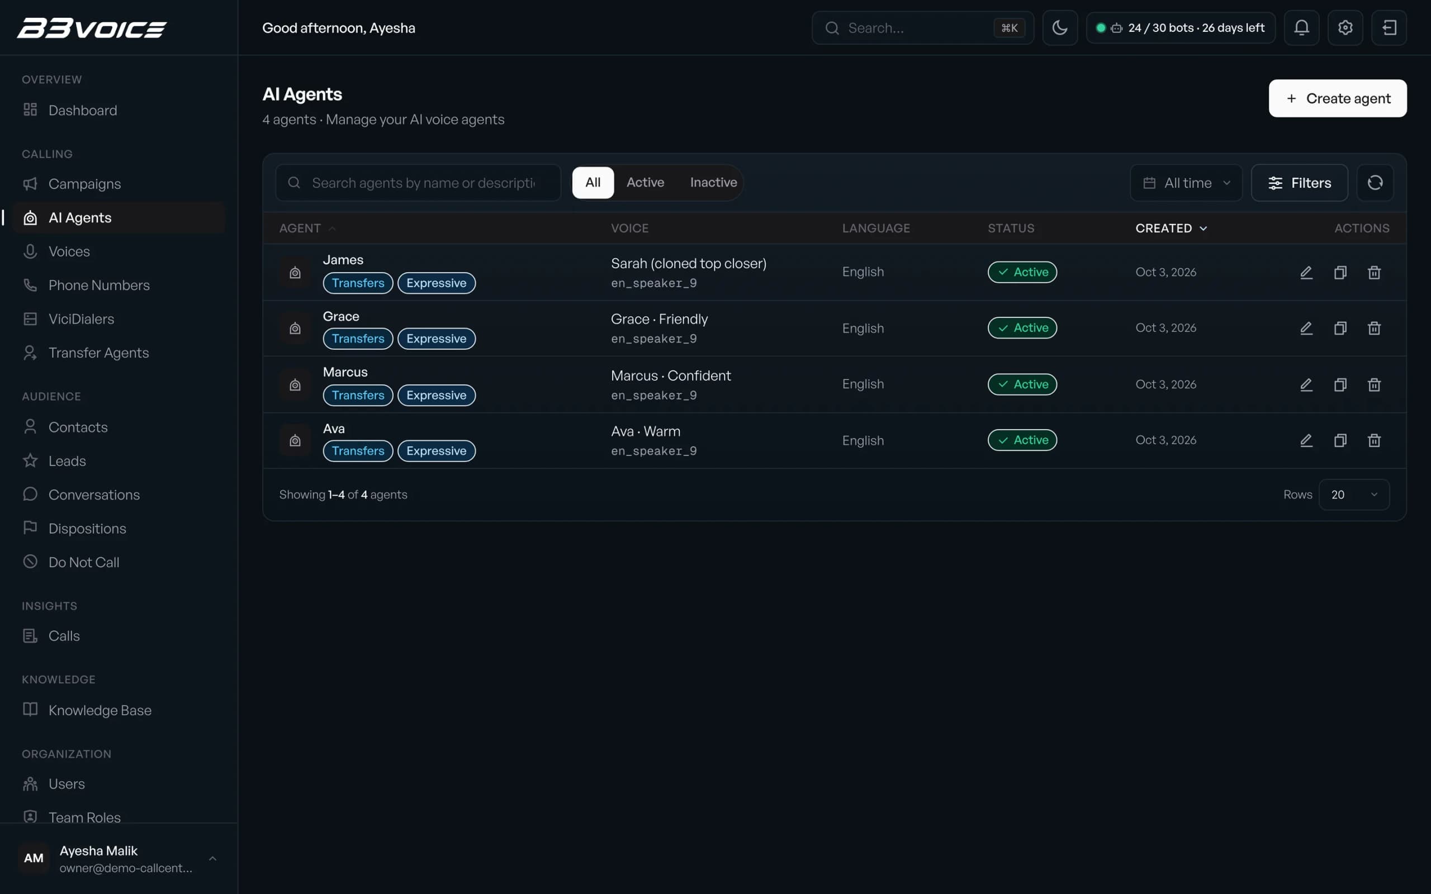Toggle dark mode moon icon
The height and width of the screenshot is (894, 1431).
1060,28
